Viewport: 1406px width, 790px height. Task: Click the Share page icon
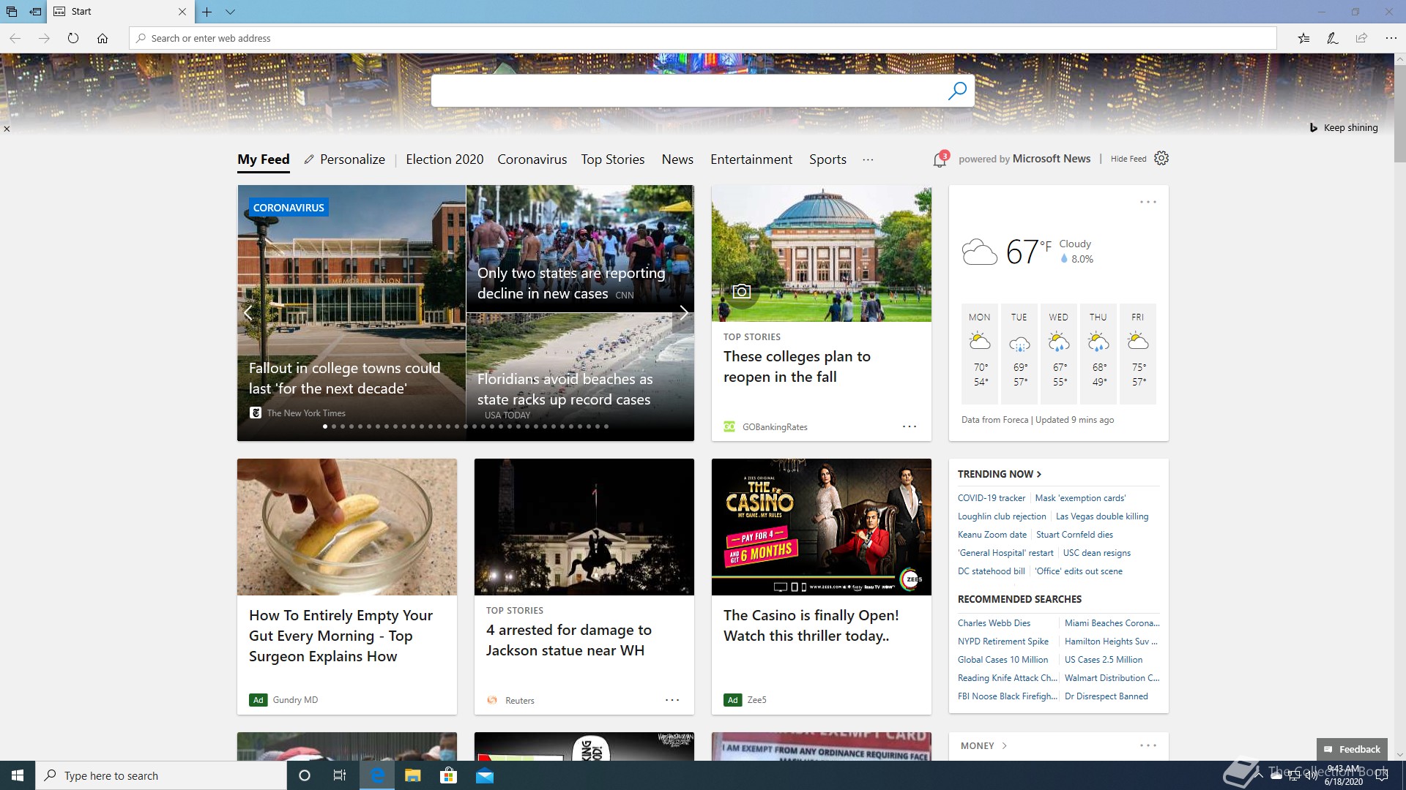pos(1361,38)
